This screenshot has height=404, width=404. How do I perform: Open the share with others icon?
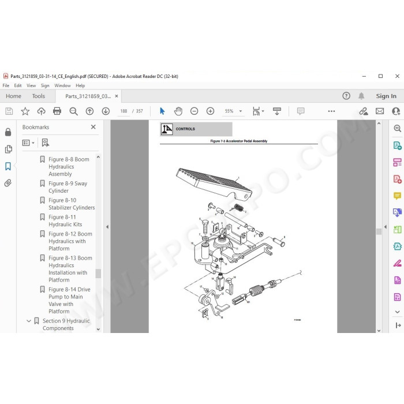coord(396,111)
